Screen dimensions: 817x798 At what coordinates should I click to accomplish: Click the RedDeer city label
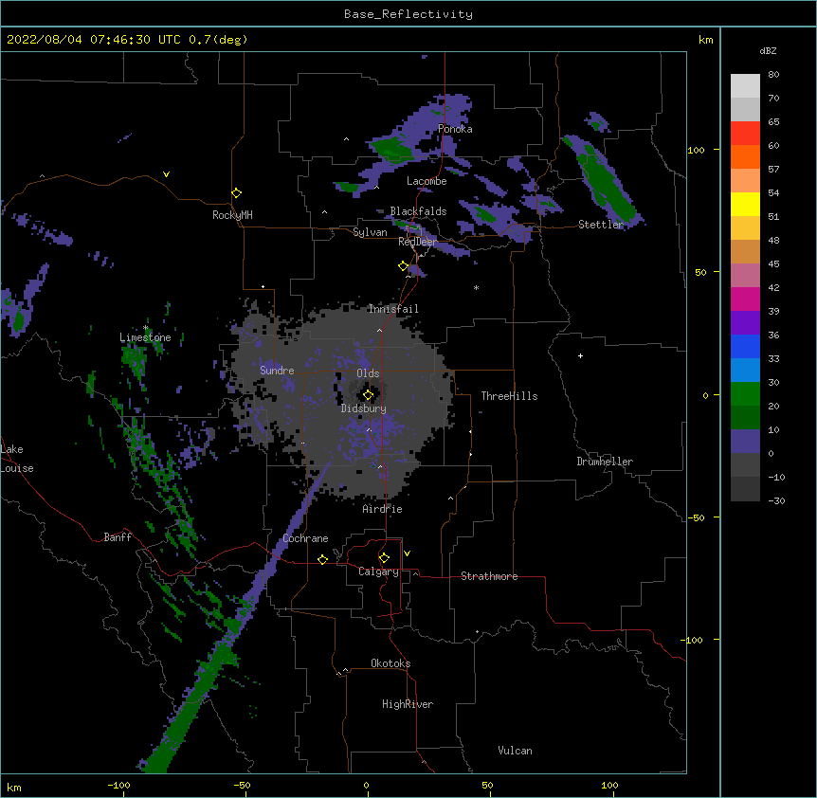417,242
